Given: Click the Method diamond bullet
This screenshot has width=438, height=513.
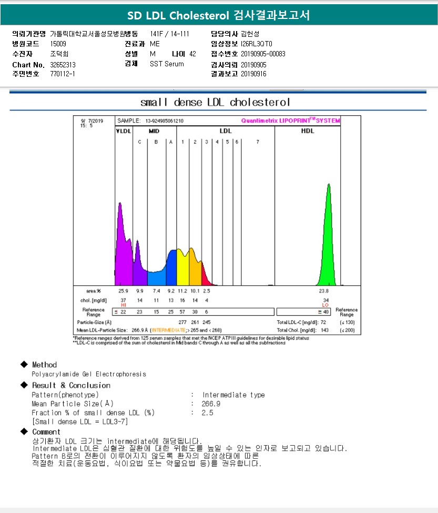Looking at the screenshot, I should (x=24, y=364).
